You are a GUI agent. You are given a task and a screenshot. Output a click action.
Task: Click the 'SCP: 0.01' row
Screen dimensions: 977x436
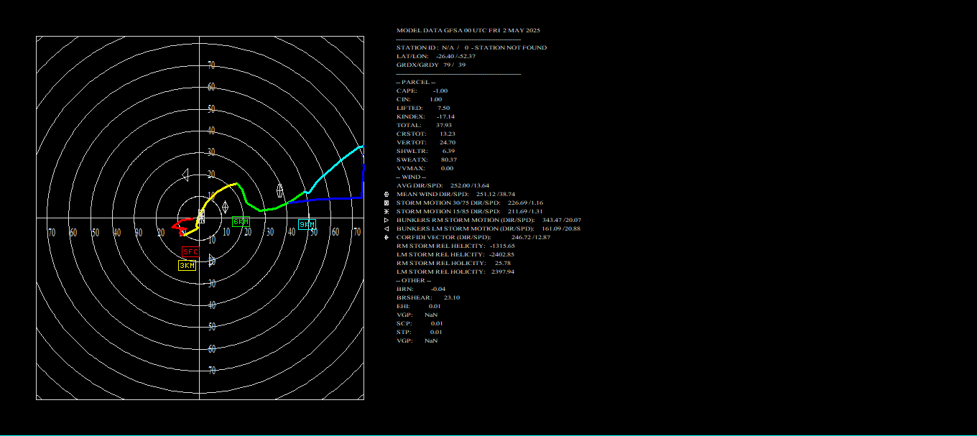(x=420, y=323)
